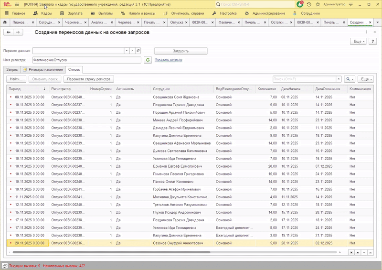This screenshot has width=382, height=270.
Task: Follow the Показать регистр link
Action: click(x=169, y=60)
